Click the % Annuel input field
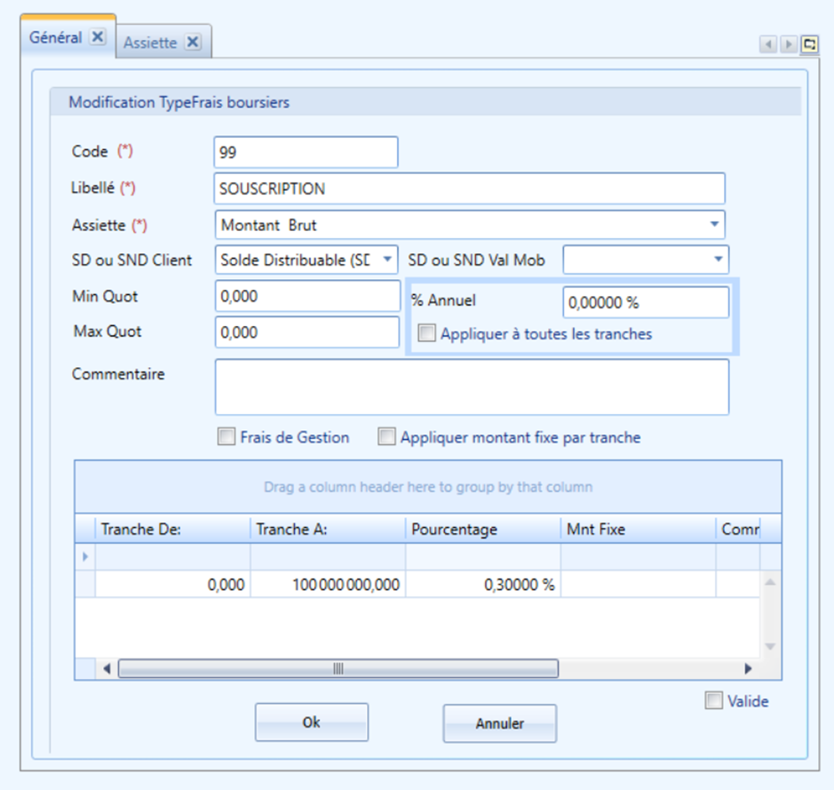Viewport: 834px width, 790px height. coord(646,302)
